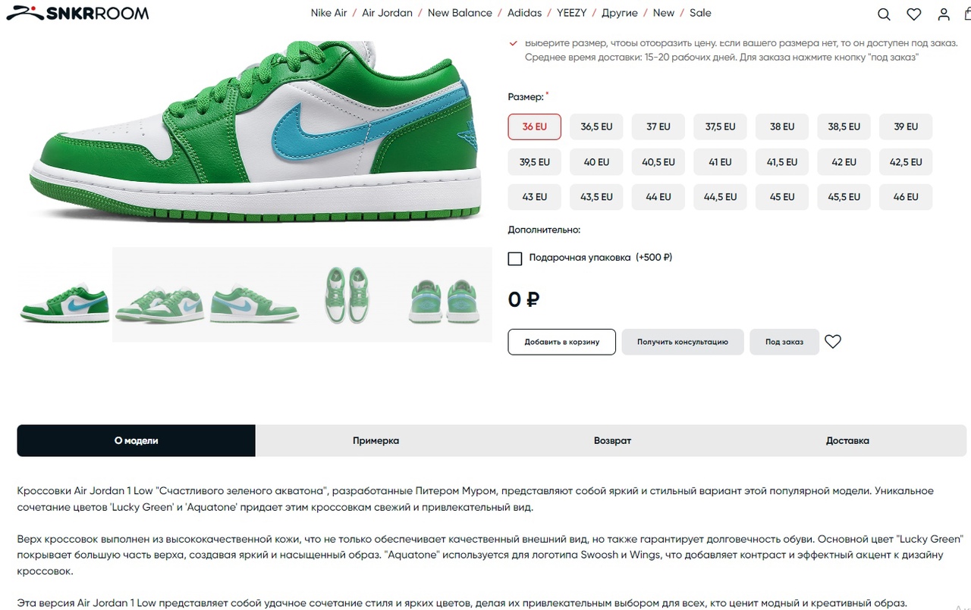Choose size 42,5 EU
Screen dimensions: 971x610
[906, 162]
